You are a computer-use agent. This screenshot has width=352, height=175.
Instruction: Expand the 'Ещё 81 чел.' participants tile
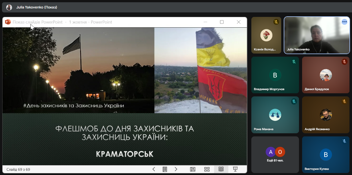(275, 154)
